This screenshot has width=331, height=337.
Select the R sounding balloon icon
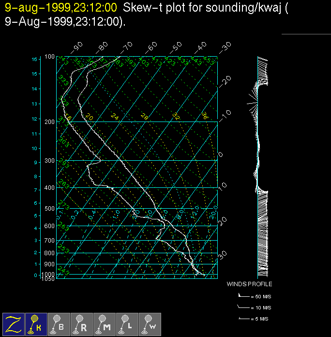(82, 324)
